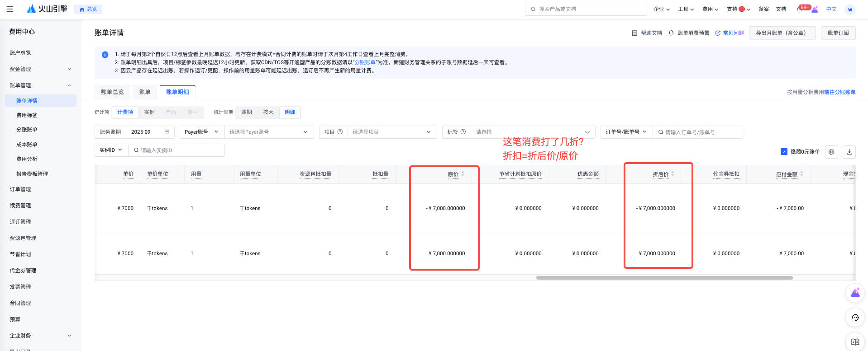Select 实例 statistics item option

pyautogui.click(x=149, y=112)
